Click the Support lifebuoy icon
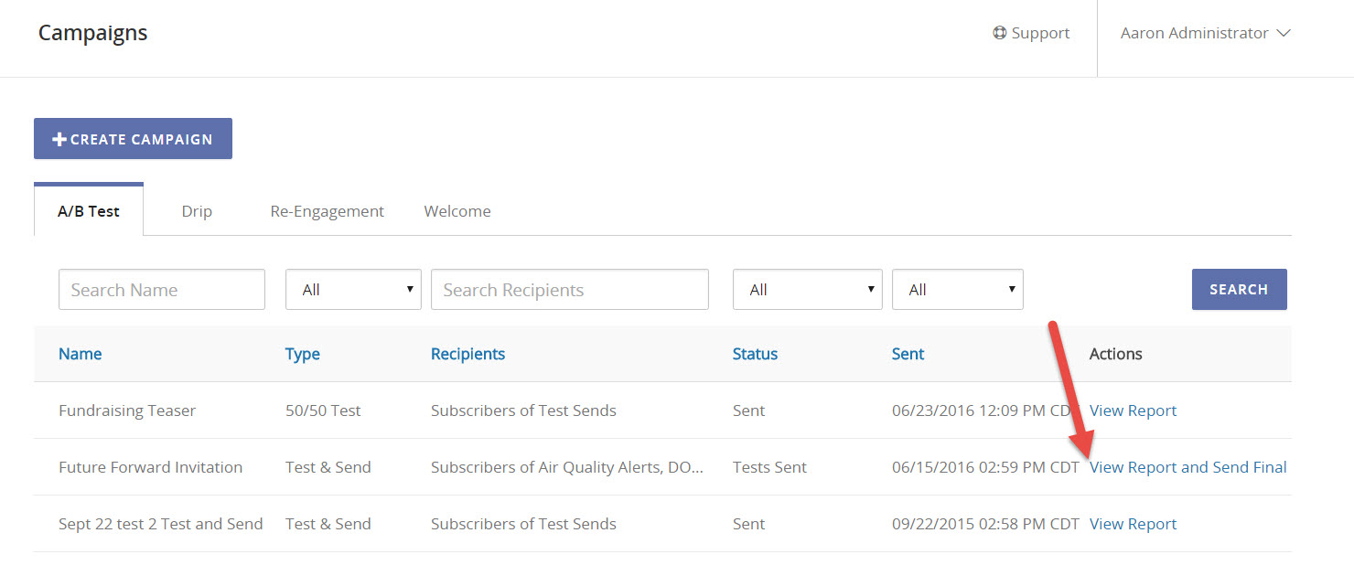 tap(999, 33)
